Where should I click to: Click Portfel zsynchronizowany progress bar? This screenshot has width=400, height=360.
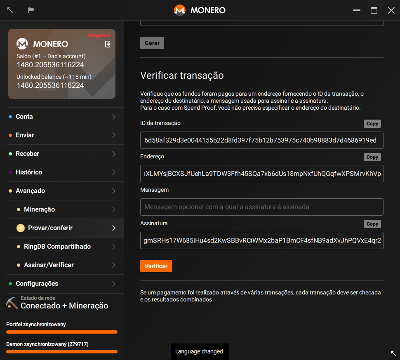62,332
